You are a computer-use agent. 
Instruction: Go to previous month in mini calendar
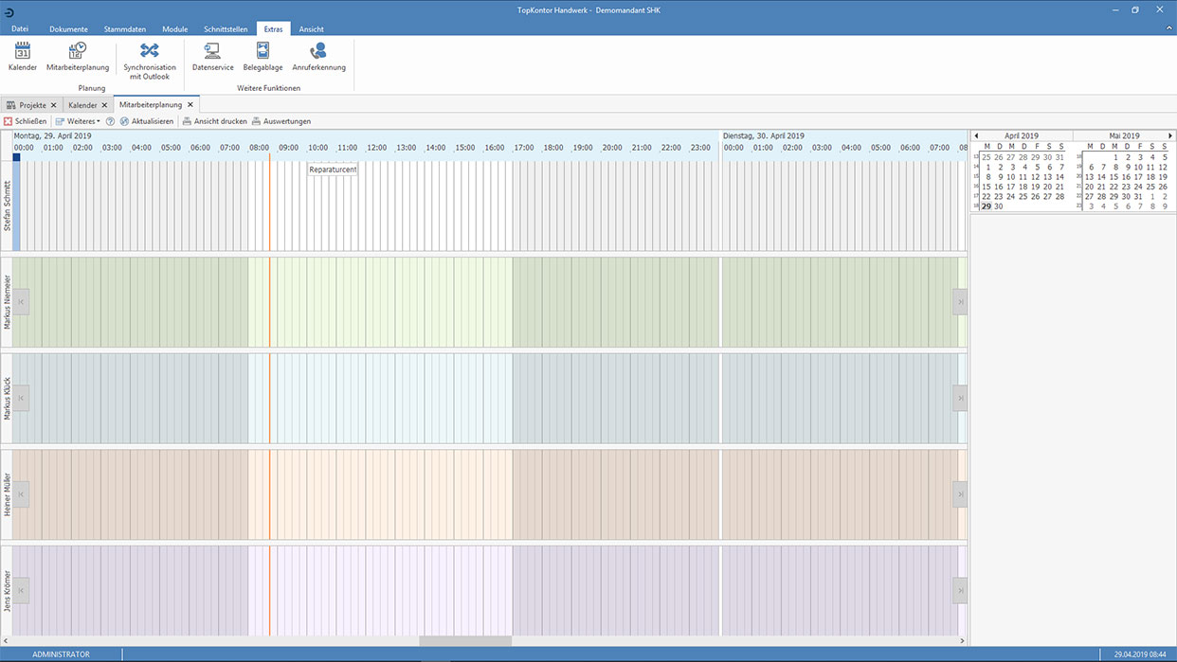(976, 136)
